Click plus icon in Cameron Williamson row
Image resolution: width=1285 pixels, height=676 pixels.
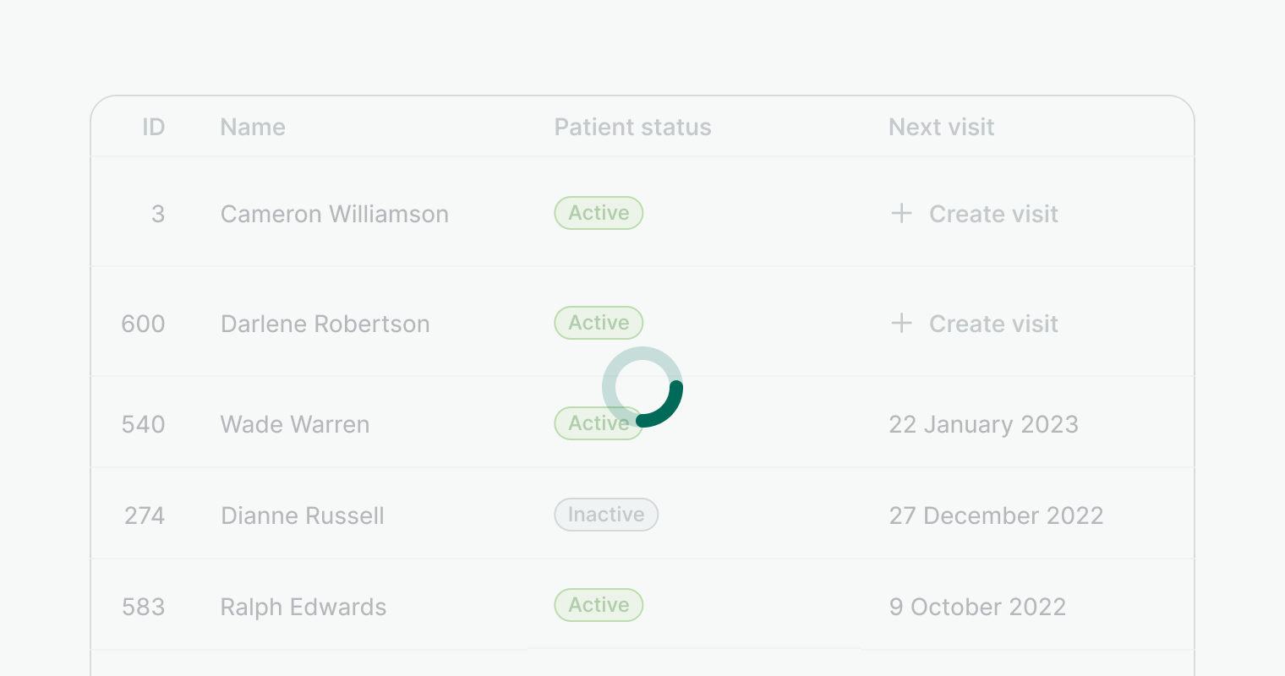pyautogui.click(x=901, y=213)
